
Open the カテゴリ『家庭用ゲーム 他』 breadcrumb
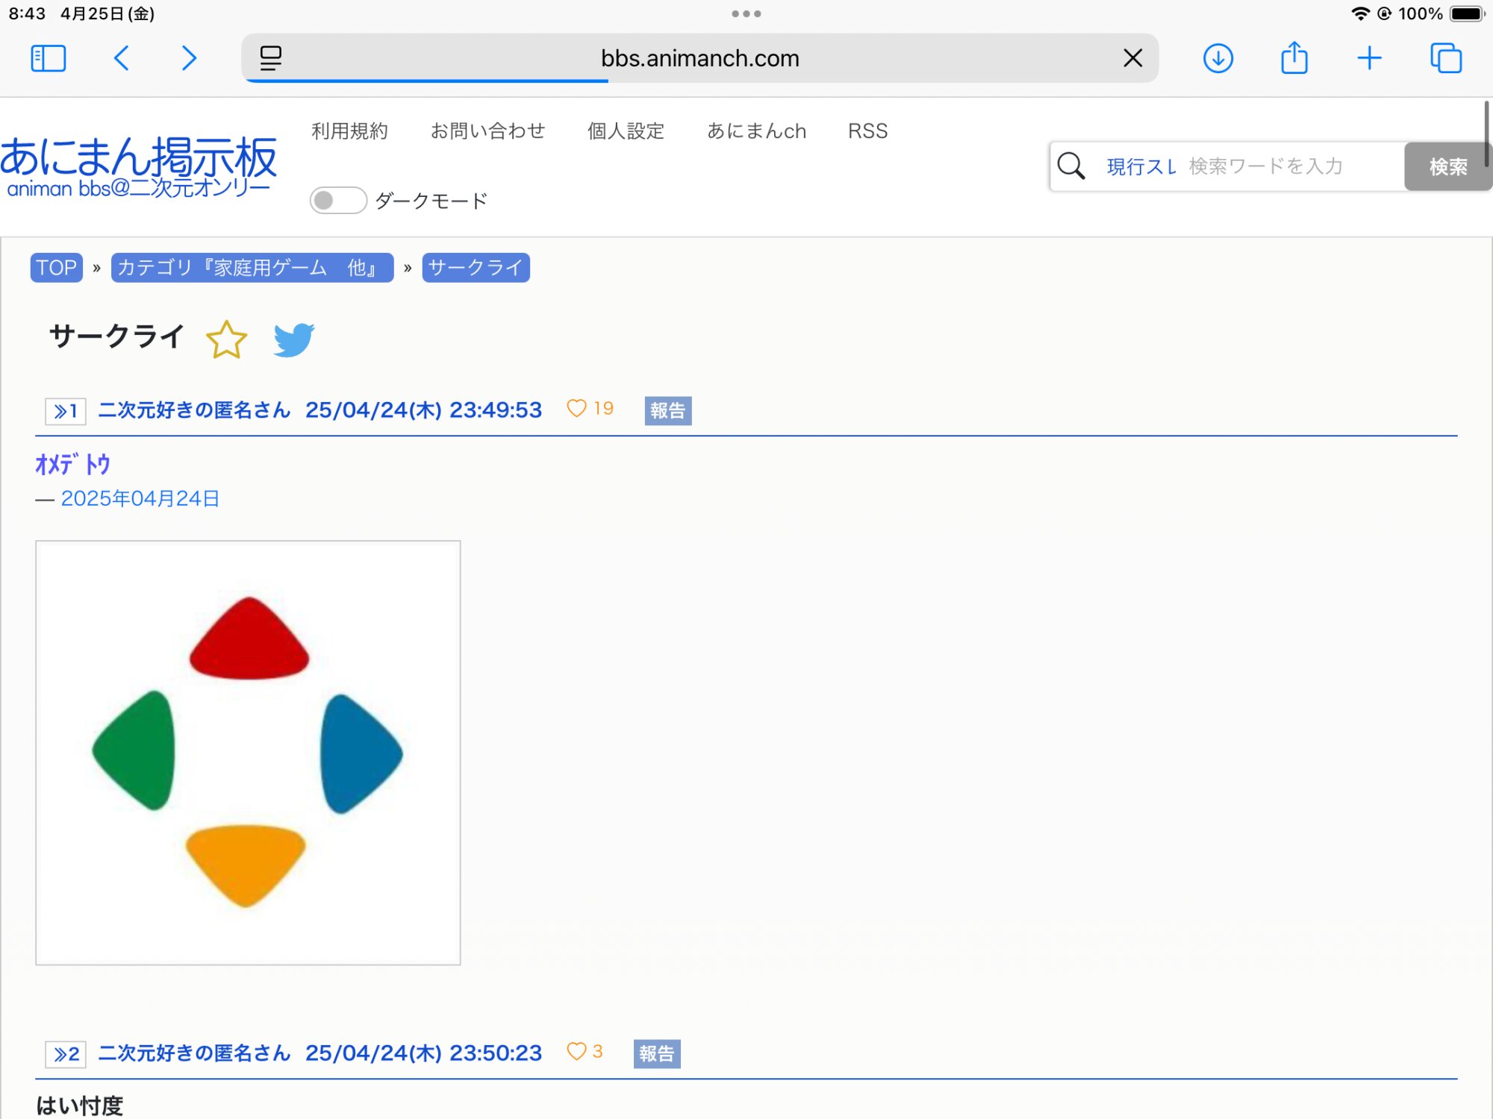(252, 268)
